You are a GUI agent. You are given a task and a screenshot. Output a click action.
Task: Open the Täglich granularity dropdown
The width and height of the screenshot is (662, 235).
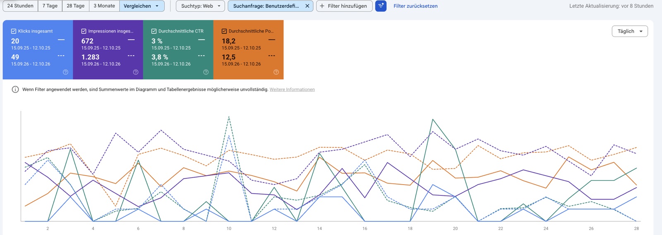(630, 31)
